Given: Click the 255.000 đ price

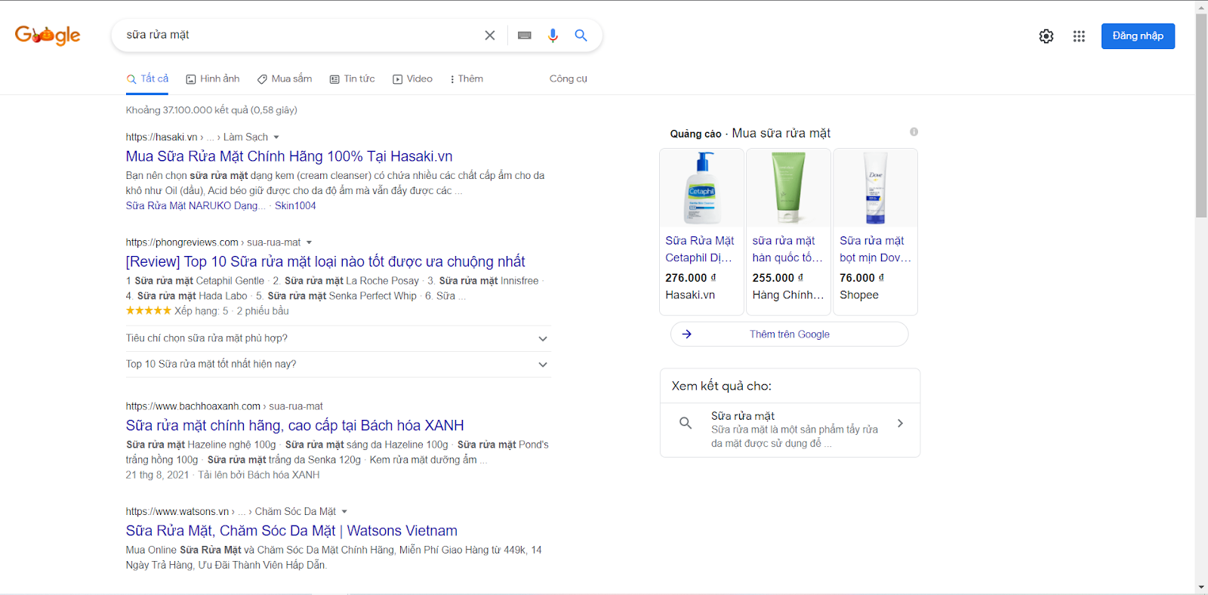Looking at the screenshot, I should click(x=778, y=278).
